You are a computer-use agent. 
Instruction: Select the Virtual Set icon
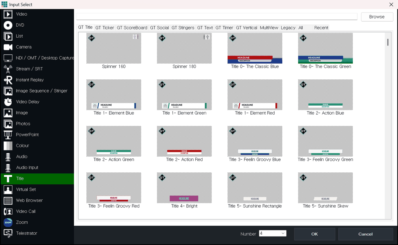(8, 189)
